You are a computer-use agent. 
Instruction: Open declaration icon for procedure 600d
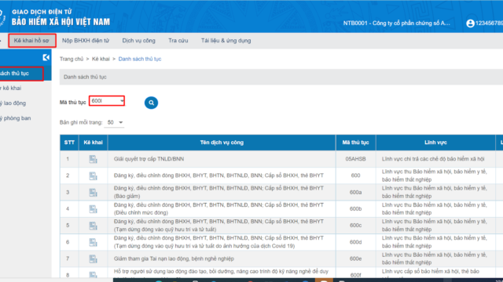pos(93,242)
